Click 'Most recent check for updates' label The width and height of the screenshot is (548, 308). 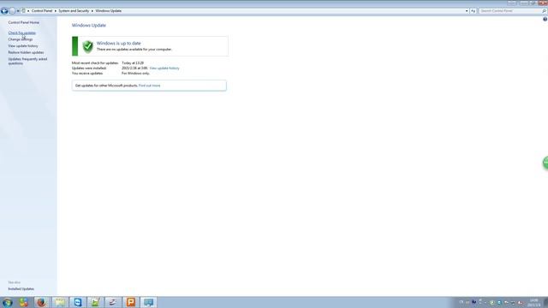point(95,63)
